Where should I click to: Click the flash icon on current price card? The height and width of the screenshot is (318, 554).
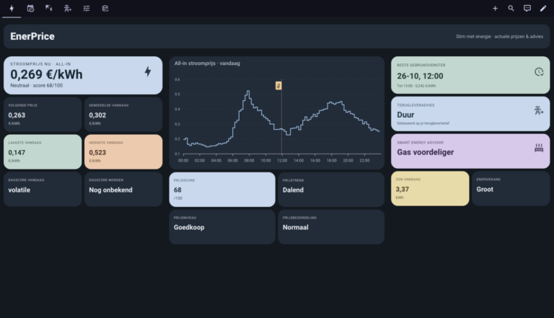click(148, 71)
